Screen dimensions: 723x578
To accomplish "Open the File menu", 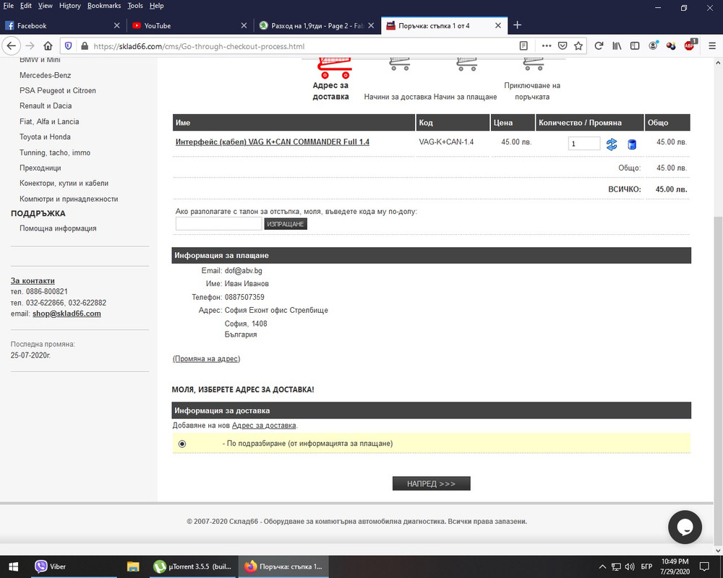I will click(8, 6).
